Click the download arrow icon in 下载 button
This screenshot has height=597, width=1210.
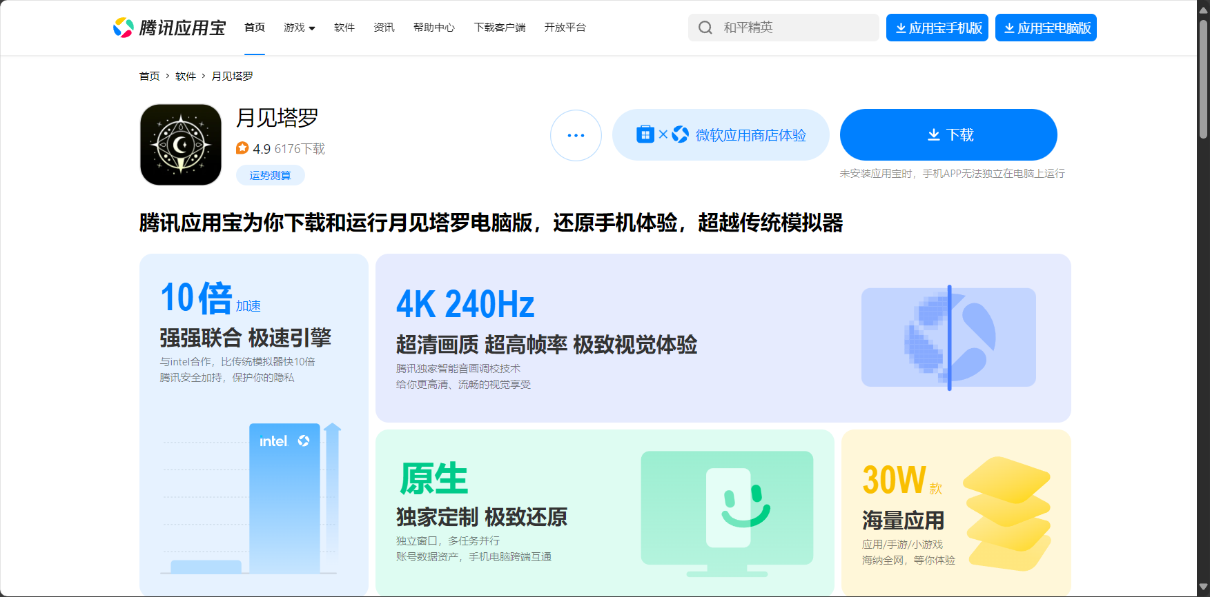(934, 135)
